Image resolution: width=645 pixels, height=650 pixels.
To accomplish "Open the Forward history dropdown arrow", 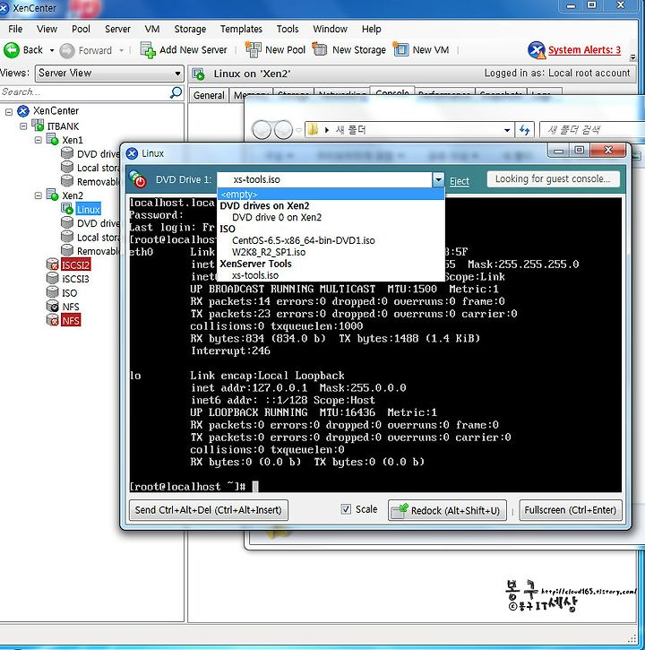I will pos(121,50).
